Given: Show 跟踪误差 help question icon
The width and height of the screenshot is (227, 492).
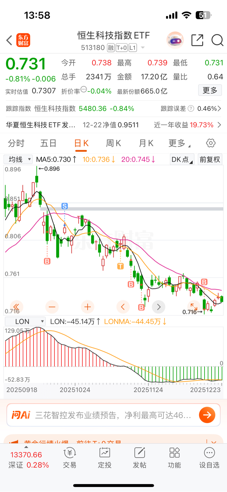Looking at the screenshot, I should 191,109.
